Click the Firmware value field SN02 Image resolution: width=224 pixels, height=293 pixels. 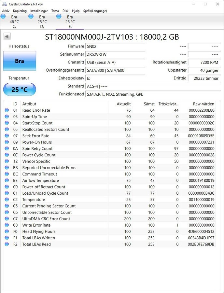click(115, 47)
